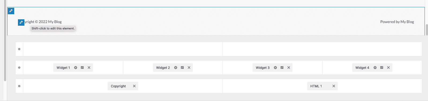Click Widget 1 layout icon
428x101 pixels.
pos(82,68)
